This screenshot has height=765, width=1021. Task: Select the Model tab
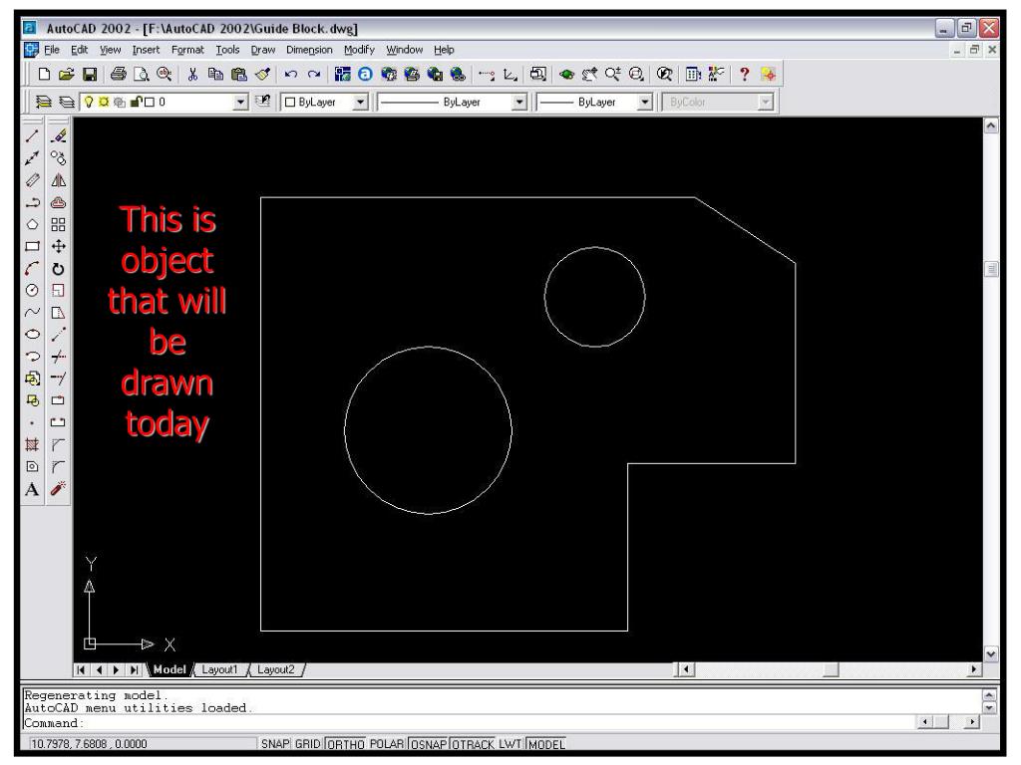pos(170,669)
